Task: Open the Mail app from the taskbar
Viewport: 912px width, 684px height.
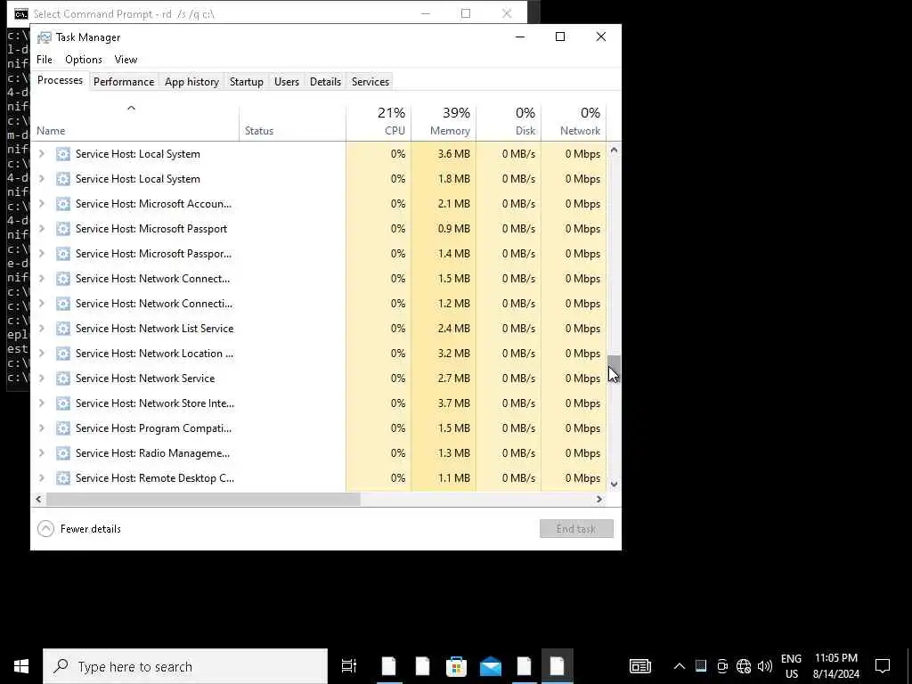Action: 491,666
